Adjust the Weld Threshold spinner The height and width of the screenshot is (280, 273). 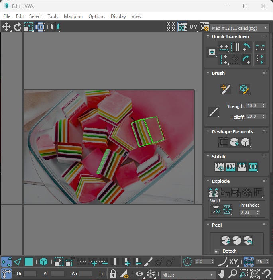257,212
